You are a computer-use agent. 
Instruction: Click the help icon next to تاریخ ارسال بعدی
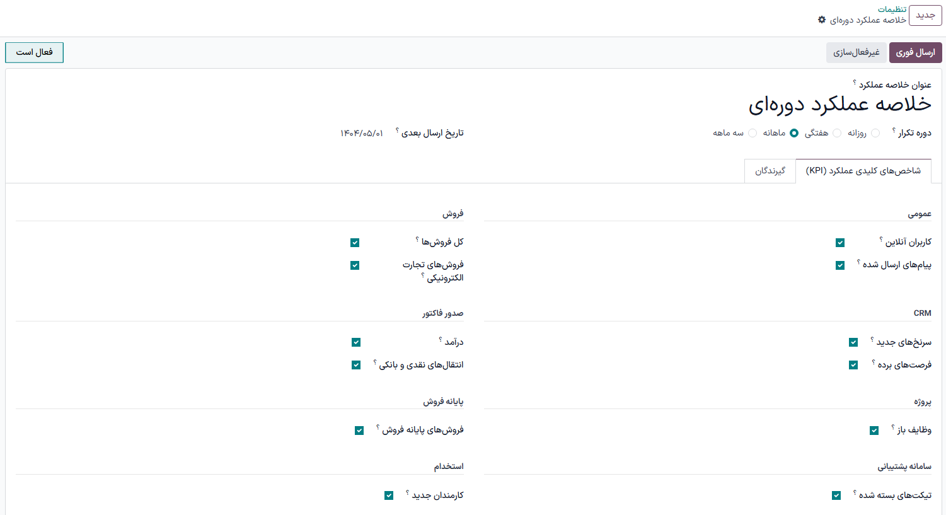coord(397,130)
